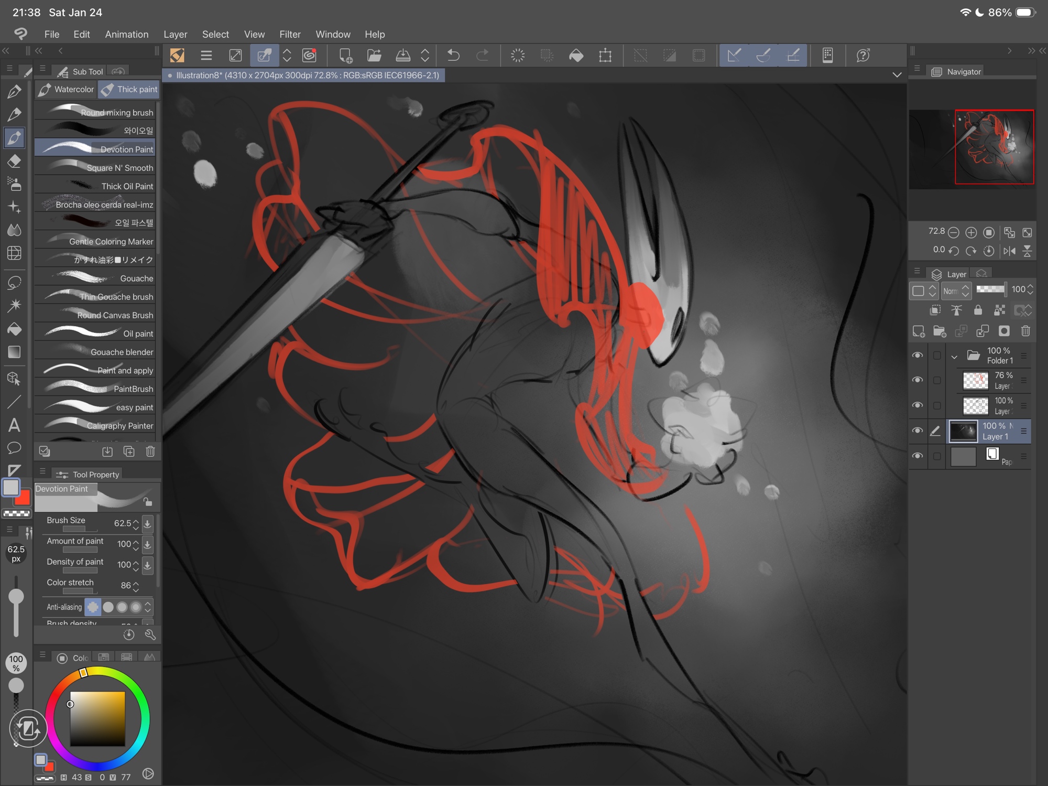Select the Eraser tool
This screenshot has width=1048, height=786.
pyautogui.click(x=14, y=161)
